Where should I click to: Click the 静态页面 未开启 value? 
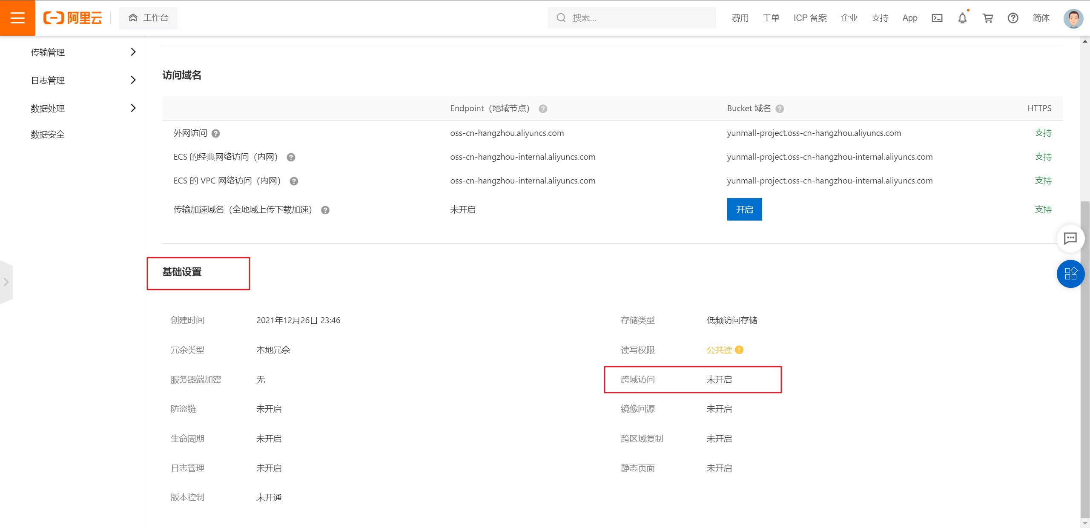(x=719, y=468)
